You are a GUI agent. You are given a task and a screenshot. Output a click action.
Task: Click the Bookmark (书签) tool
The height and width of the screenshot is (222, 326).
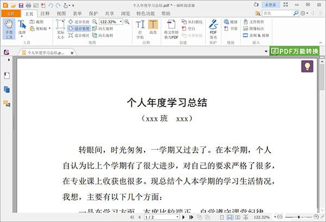coord(230,29)
